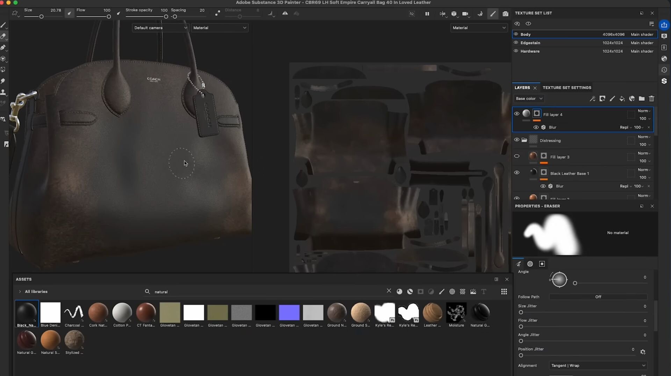Expand All libraries in Assets panel

click(20, 292)
